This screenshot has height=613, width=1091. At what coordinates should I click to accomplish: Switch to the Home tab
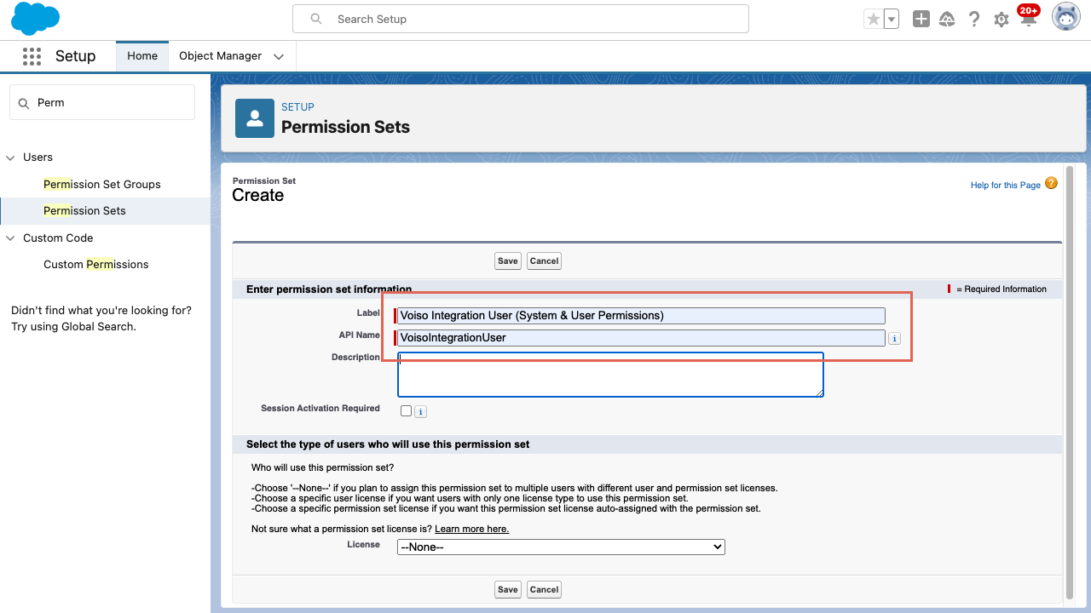coord(142,56)
